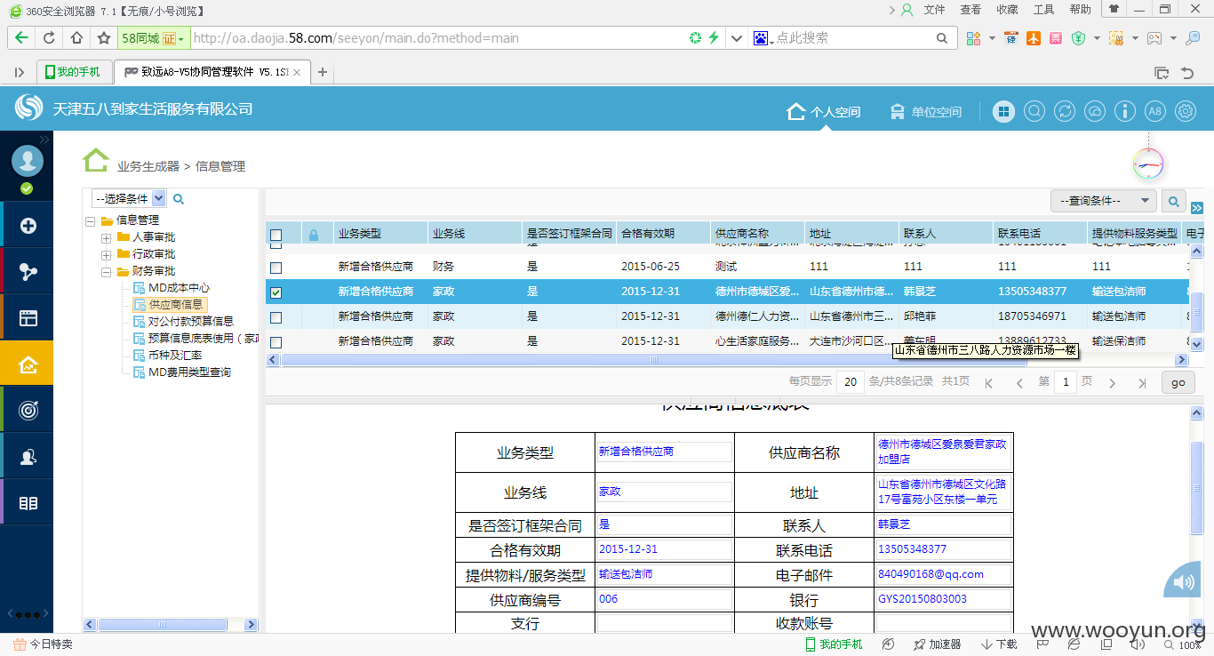The height and width of the screenshot is (656, 1214).
Task: Click the user avatar in sidebar
Action: (28, 161)
